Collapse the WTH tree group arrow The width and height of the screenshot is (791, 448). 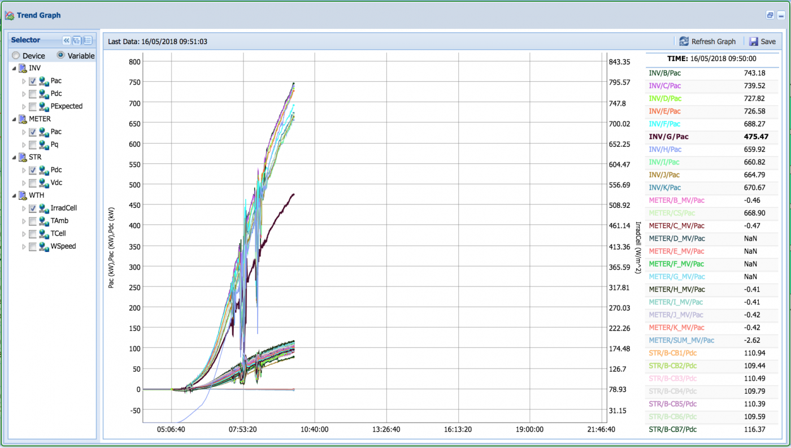tap(14, 195)
